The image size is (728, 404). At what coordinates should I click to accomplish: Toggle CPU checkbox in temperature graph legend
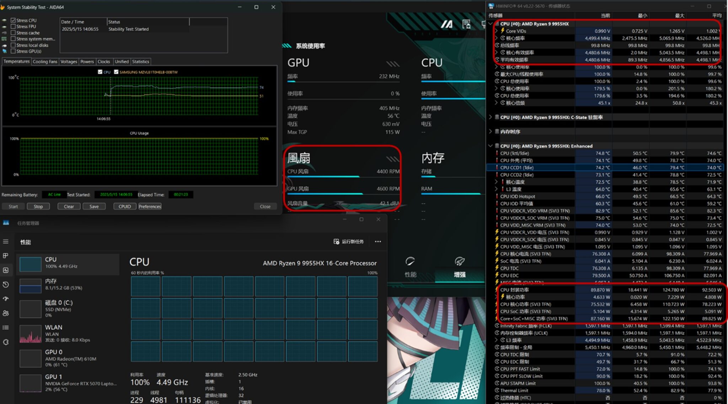tap(100, 72)
